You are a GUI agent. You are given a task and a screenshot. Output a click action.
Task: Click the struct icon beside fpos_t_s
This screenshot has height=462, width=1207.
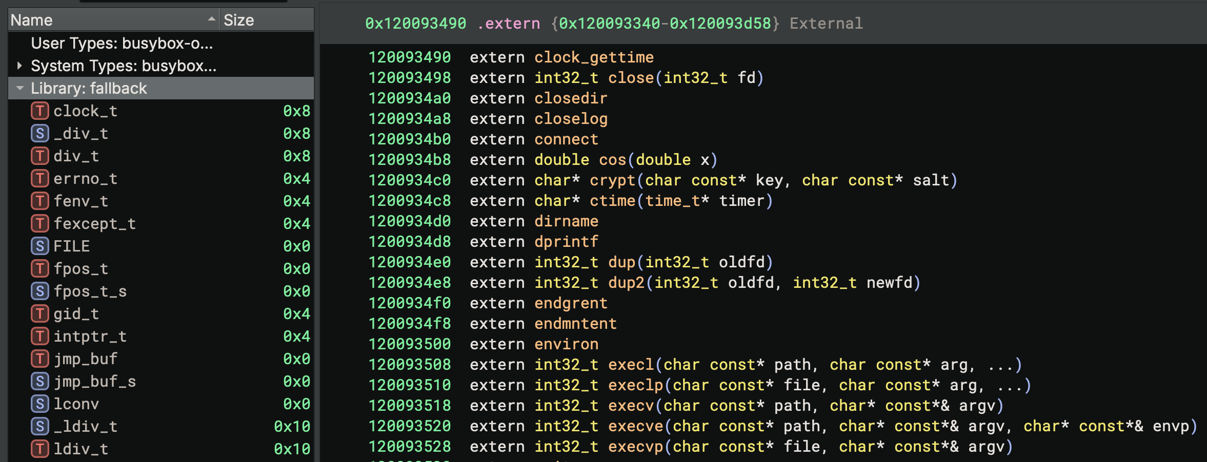40,291
